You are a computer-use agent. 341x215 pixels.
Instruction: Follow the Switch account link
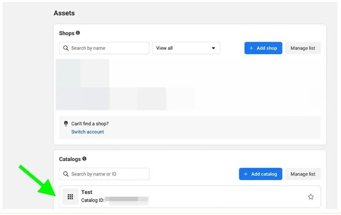(87, 132)
